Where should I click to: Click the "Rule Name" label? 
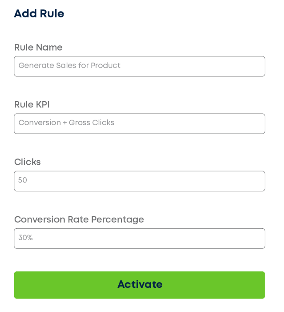[x=38, y=47]
